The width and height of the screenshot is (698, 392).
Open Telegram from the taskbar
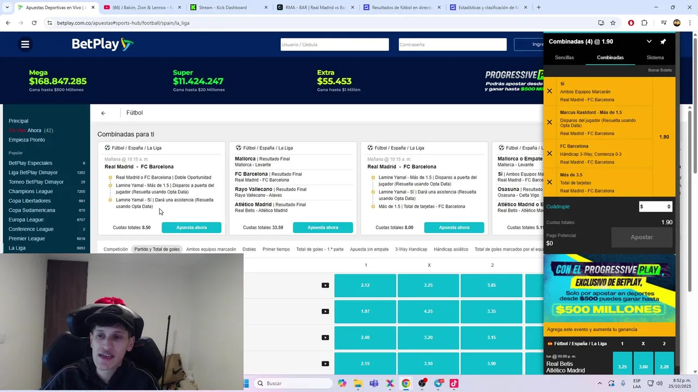coord(438,383)
